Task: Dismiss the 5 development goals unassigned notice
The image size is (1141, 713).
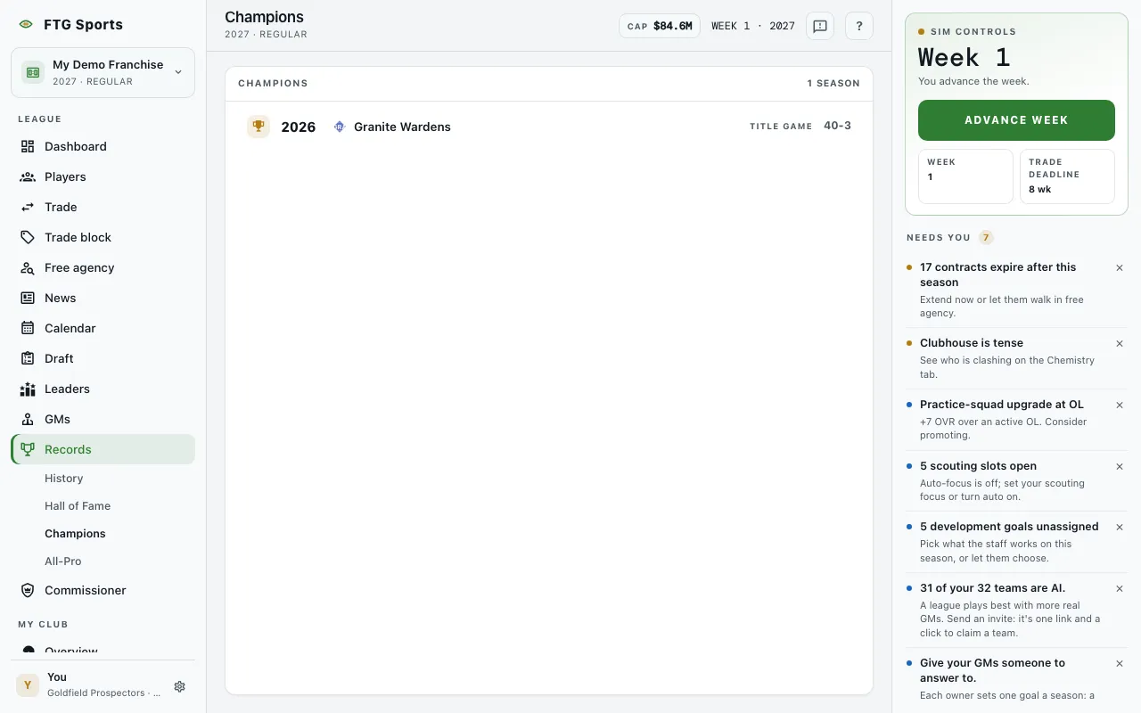Action: (x=1120, y=527)
